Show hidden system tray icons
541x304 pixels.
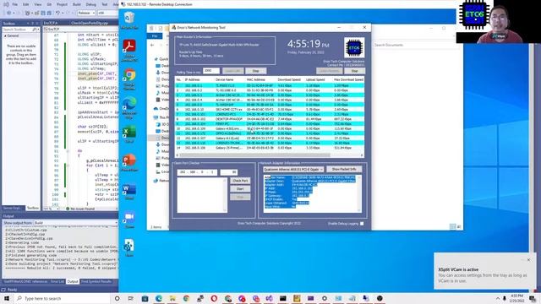(498, 298)
